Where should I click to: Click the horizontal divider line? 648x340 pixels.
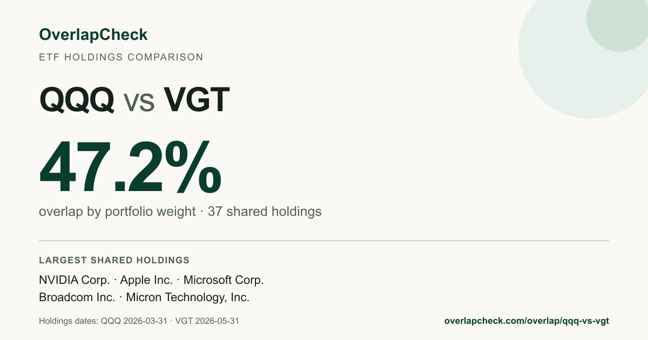324,241
